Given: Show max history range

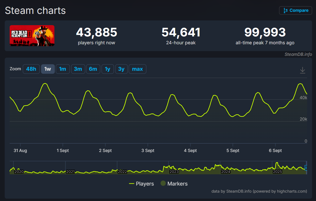Looking at the screenshot, I should coord(137,69).
